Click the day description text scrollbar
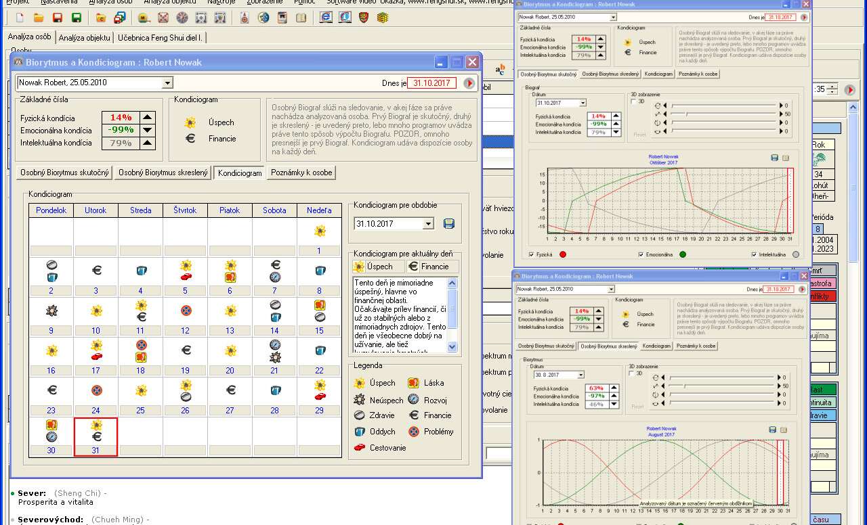Viewport: 867px width, 525px height. click(x=452, y=315)
